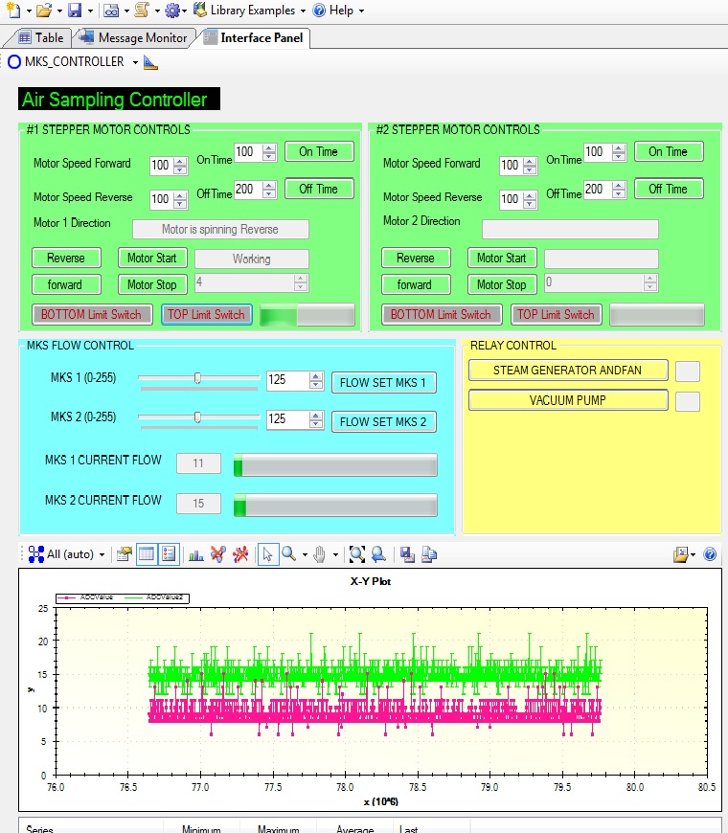Image resolution: width=728 pixels, height=833 pixels.
Task: Click the histogram bar chart icon in plot toolbar
Action: pyautogui.click(x=195, y=553)
